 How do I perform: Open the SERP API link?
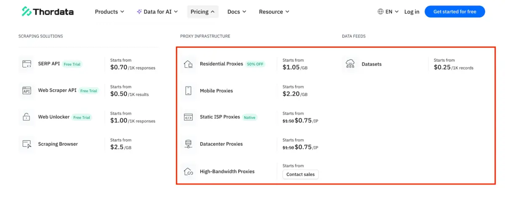coord(49,64)
